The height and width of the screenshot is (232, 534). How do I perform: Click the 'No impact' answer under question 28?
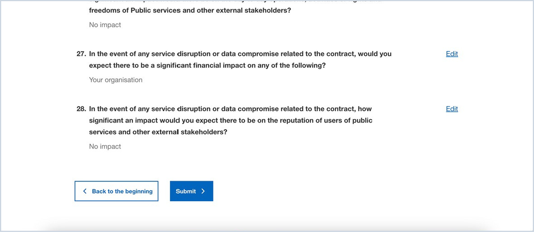105,146
